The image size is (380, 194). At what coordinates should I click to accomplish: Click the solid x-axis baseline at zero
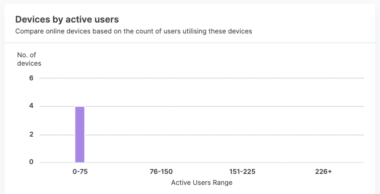point(201,162)
